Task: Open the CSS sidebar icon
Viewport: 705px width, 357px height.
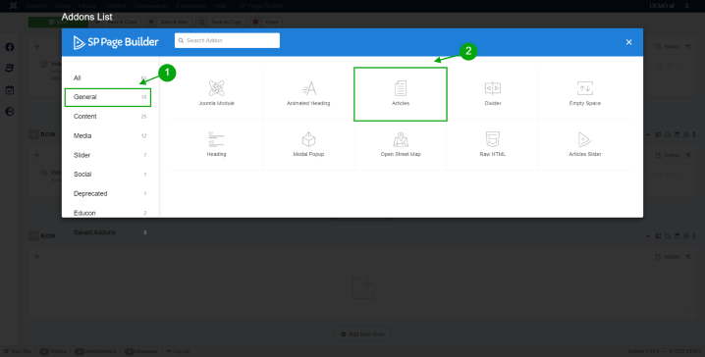Action: click(10, 69)
